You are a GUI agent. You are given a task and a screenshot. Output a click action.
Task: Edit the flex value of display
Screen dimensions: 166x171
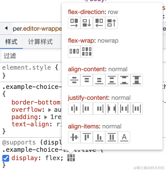tap(53, 158)
